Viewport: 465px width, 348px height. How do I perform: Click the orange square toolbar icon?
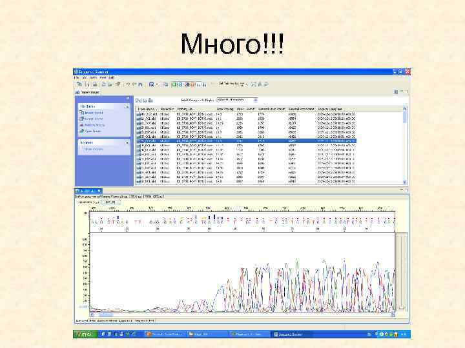point(192,84)
